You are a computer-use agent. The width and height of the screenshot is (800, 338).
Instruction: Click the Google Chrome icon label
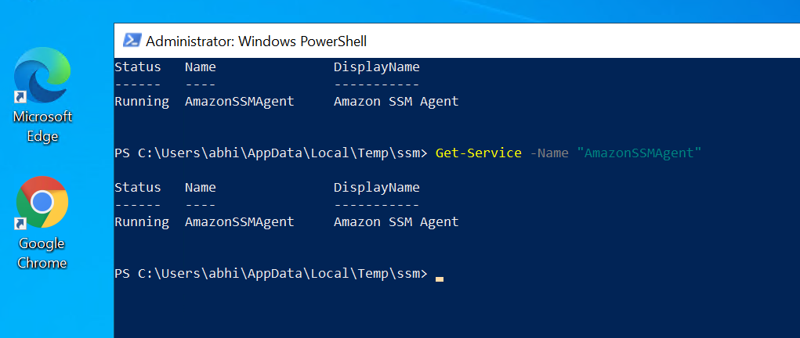click(x=42, y=253)
